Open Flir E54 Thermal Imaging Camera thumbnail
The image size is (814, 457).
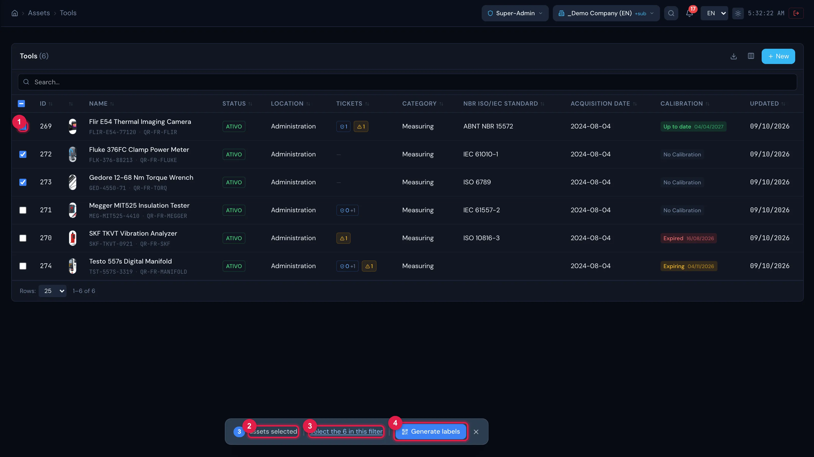coord(73,126)
